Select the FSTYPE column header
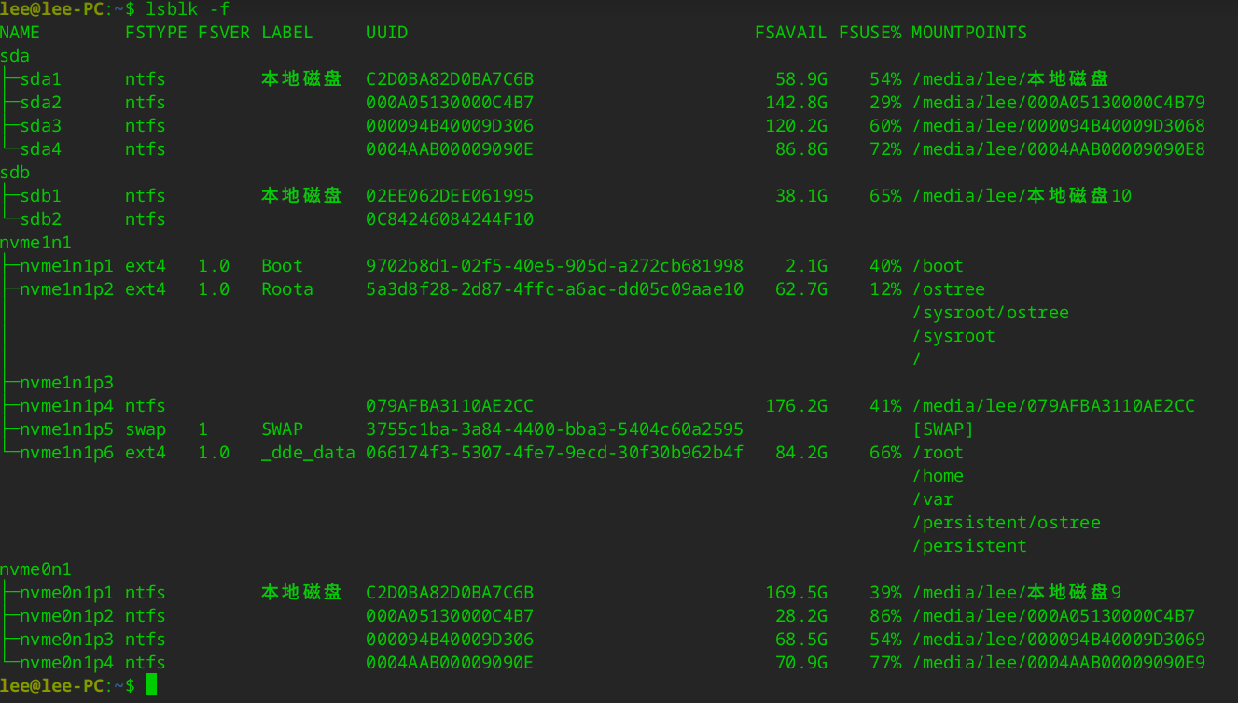 [156, 33]
